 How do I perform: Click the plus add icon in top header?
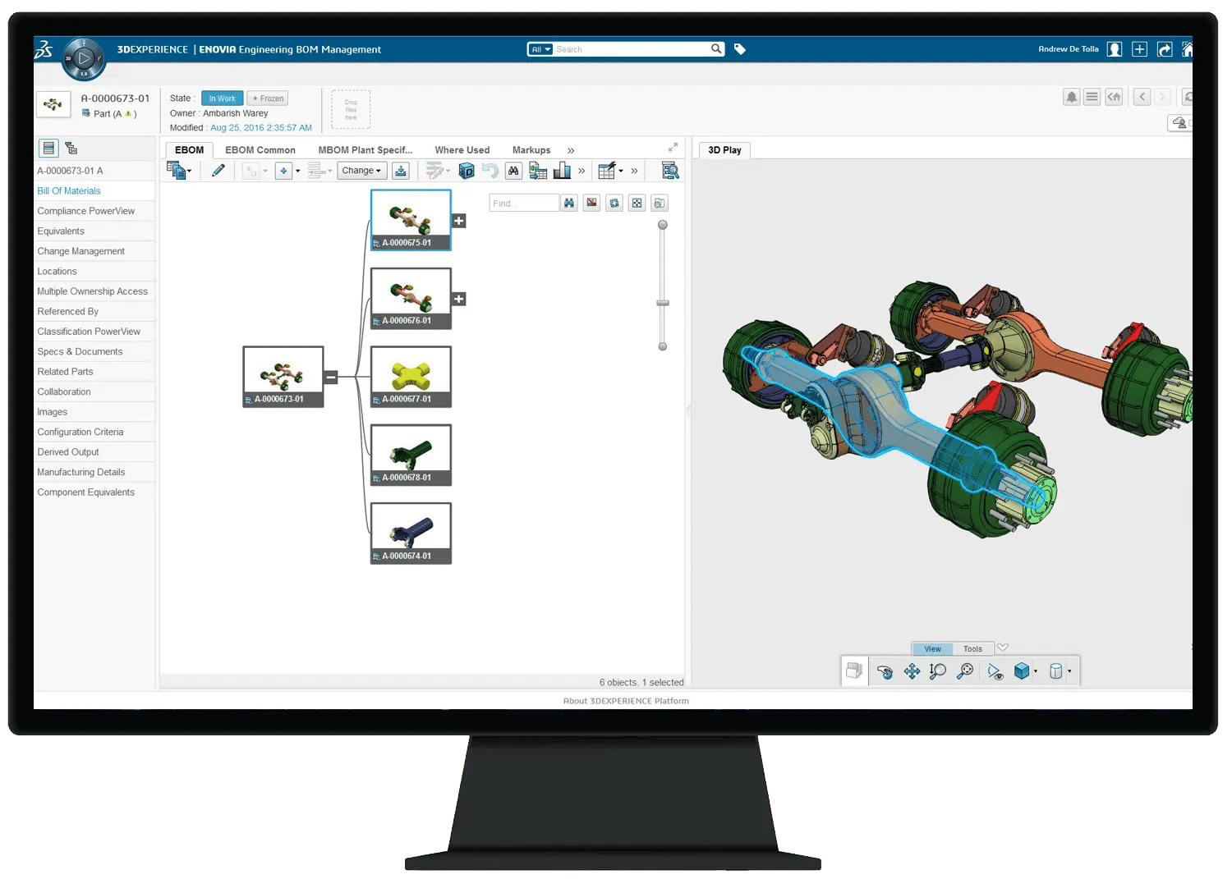(1139, 49)
